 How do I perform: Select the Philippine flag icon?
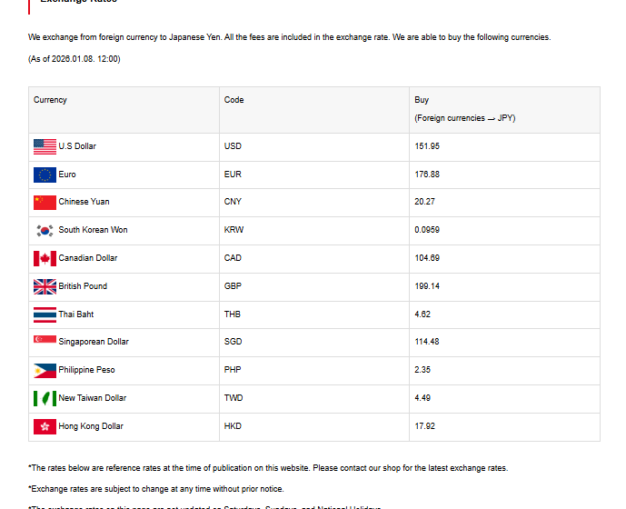[x=45, y=370]
